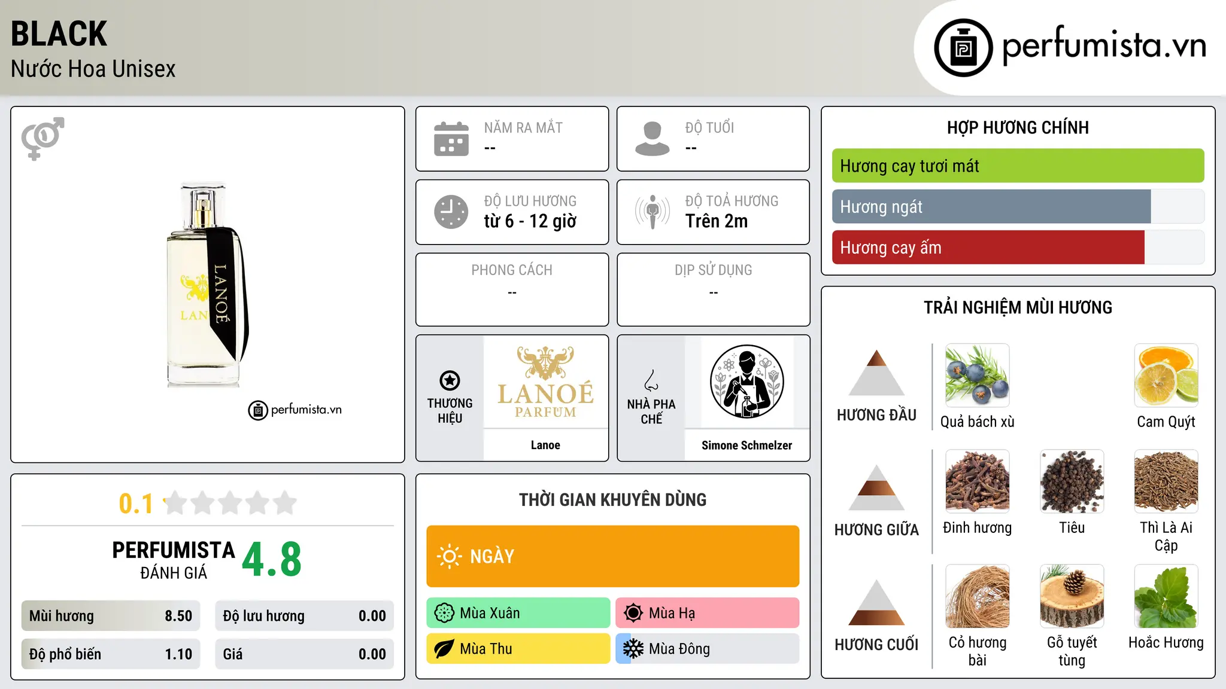Click the NĂM RA MẮT label
1226x689 pixels.
523,127
